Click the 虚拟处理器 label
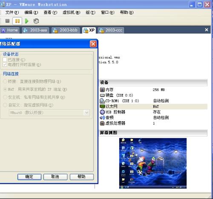The height and width of the screenshot is (199, 213). tap(115, 123)
